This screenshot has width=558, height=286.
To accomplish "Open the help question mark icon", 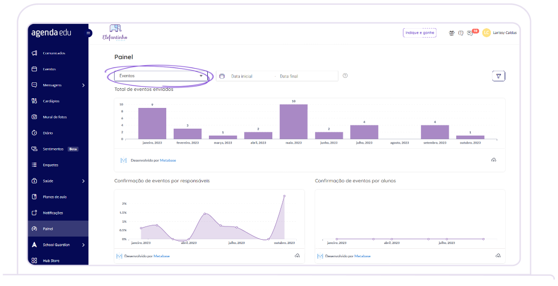I will pos(460,33).
